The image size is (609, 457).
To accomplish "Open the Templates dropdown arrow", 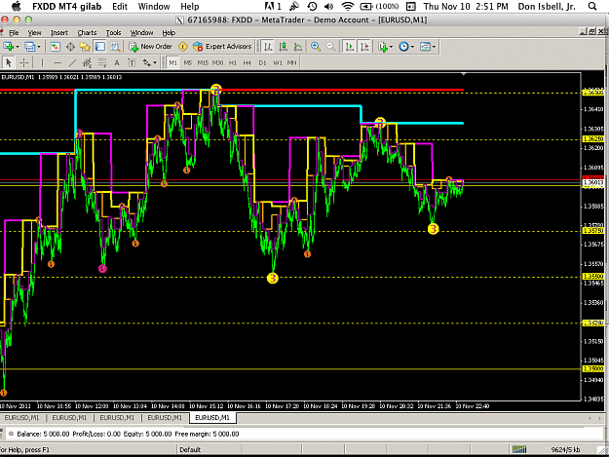I will click(x=434, y=47).
